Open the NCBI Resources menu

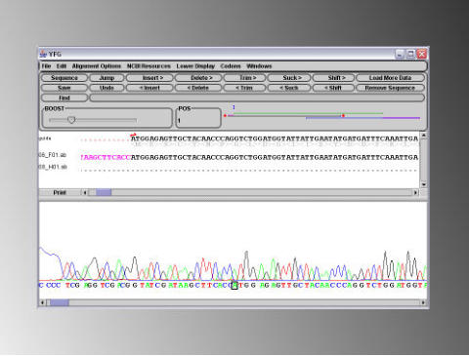(x=149, y=66)
